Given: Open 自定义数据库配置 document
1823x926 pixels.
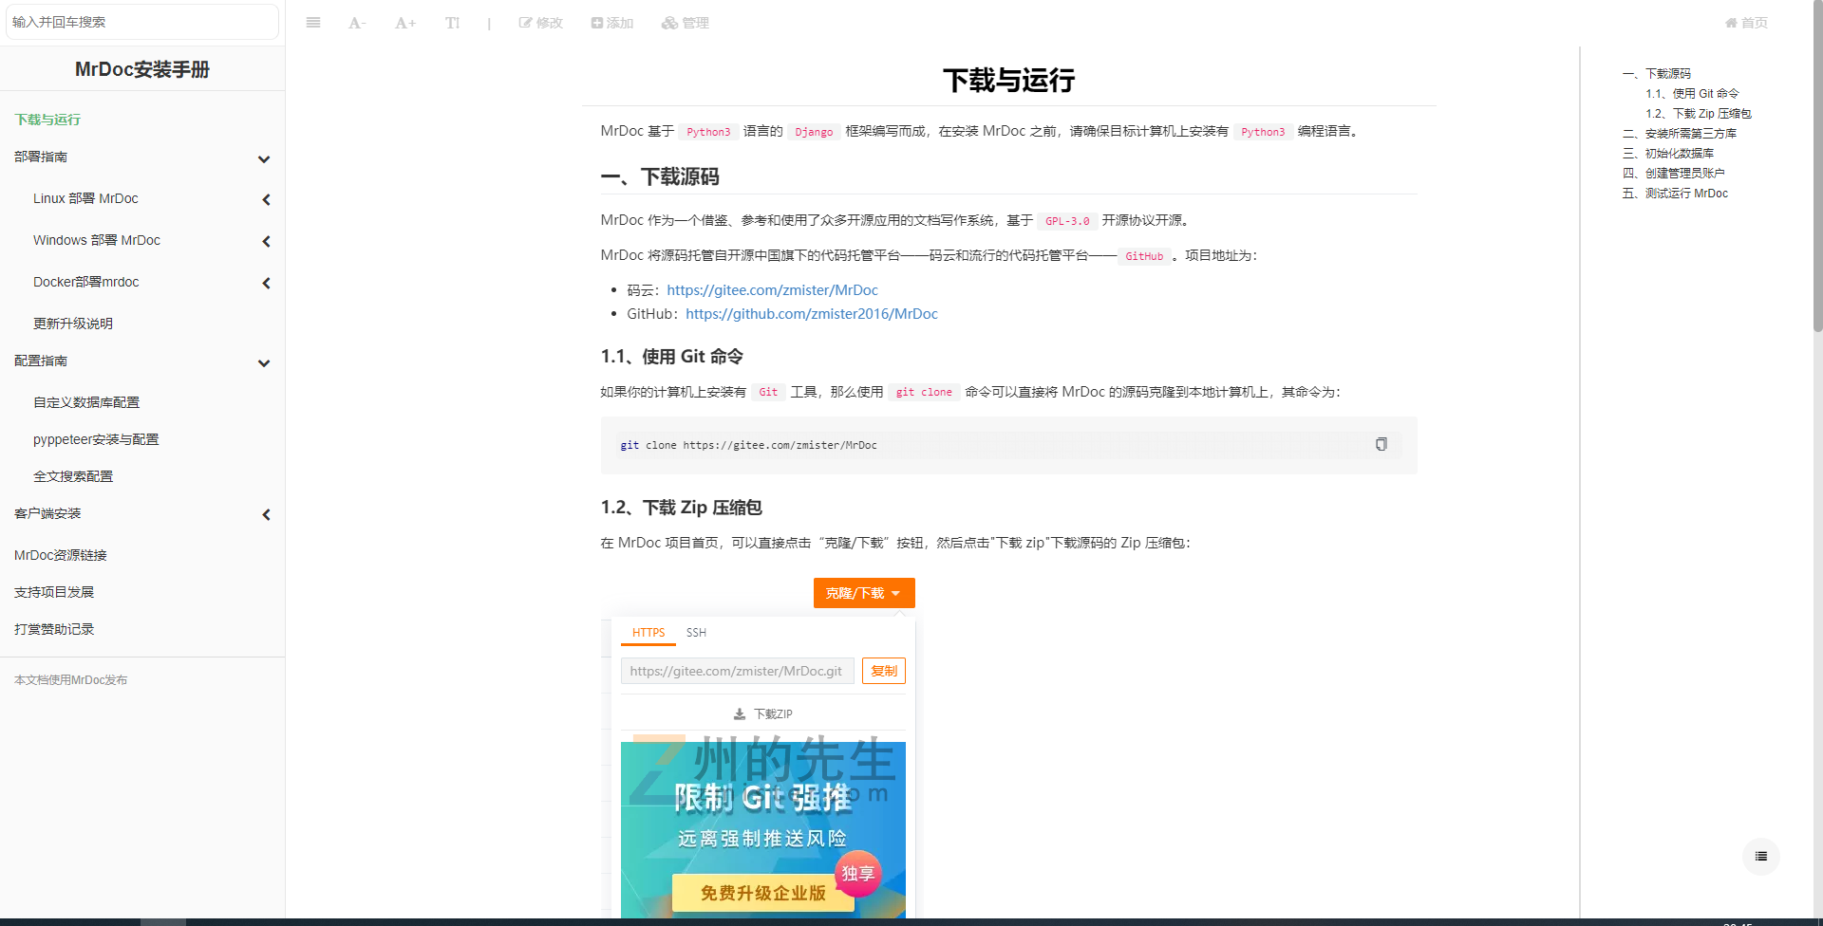Looking at the screenshot, I should 86,402.
